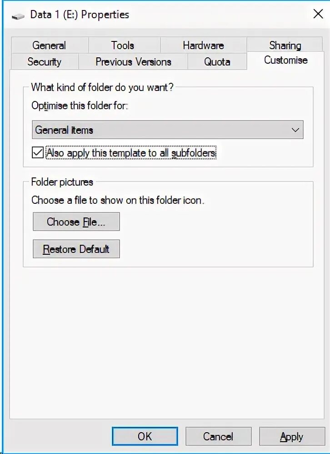Open the Tools tab
Screen dimensions: 330x454
[x=123, y=45]
